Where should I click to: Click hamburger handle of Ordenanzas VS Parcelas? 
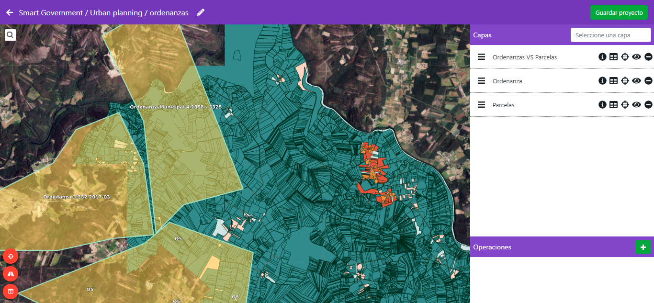click(482, 57)
